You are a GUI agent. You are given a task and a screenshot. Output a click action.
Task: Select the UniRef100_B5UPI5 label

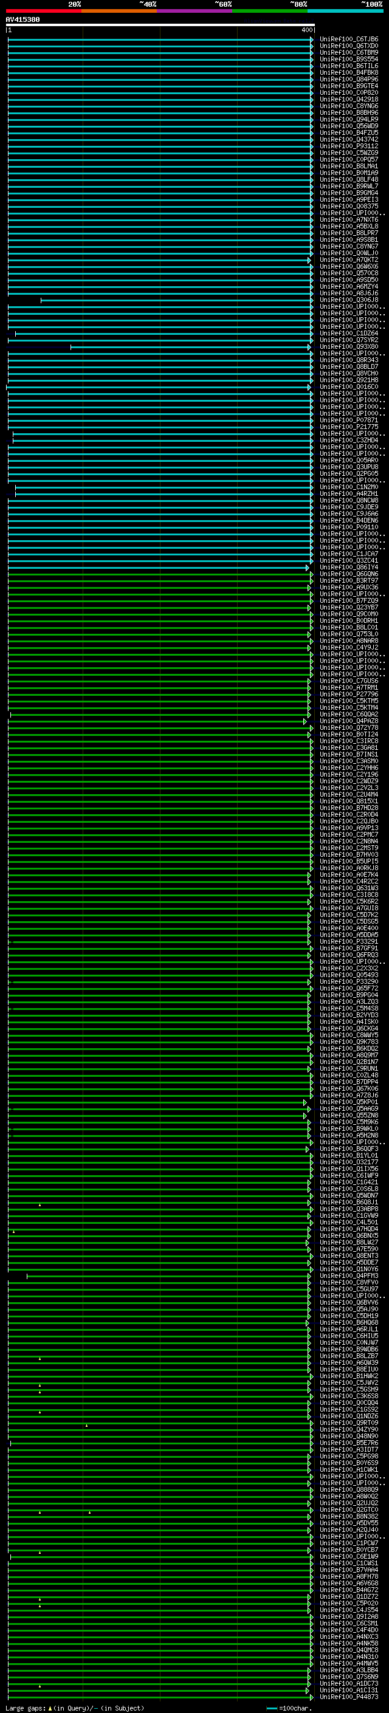pos(349,861)
